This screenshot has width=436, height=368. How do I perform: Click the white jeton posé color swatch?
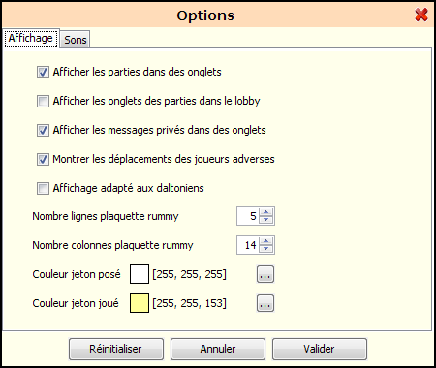click(140, 274)
